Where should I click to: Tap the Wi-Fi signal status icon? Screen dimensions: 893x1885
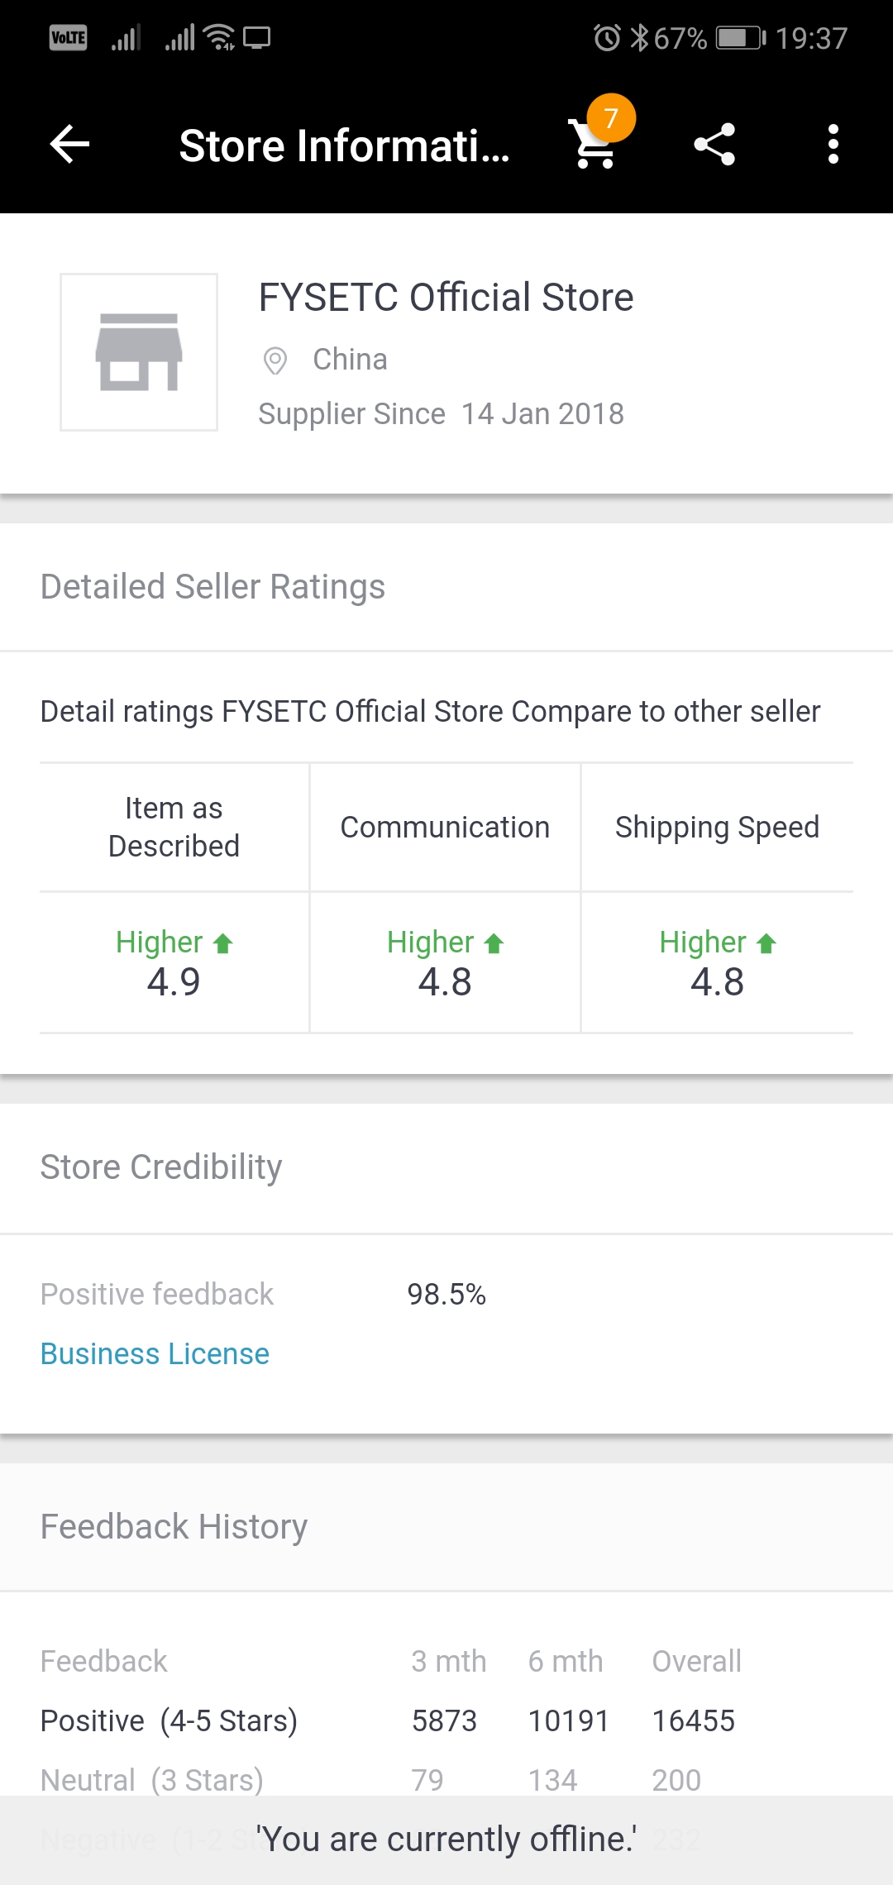pos(219,37)
